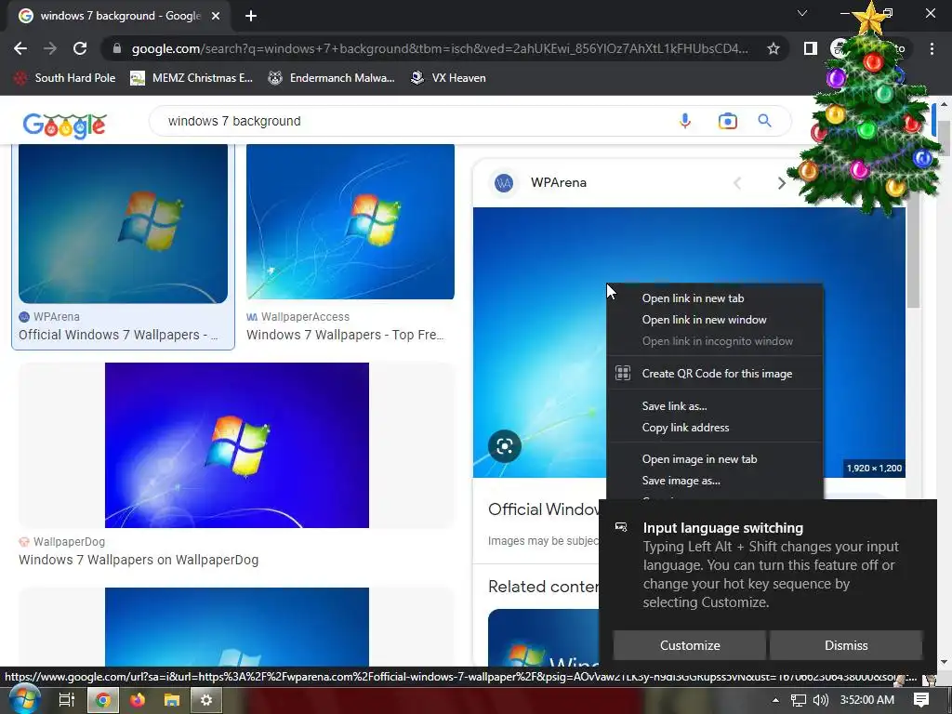Select the WallpaperAccess Windows 7 thumbnail
Screen dimensions: 952x714
(x=350, y=221)
